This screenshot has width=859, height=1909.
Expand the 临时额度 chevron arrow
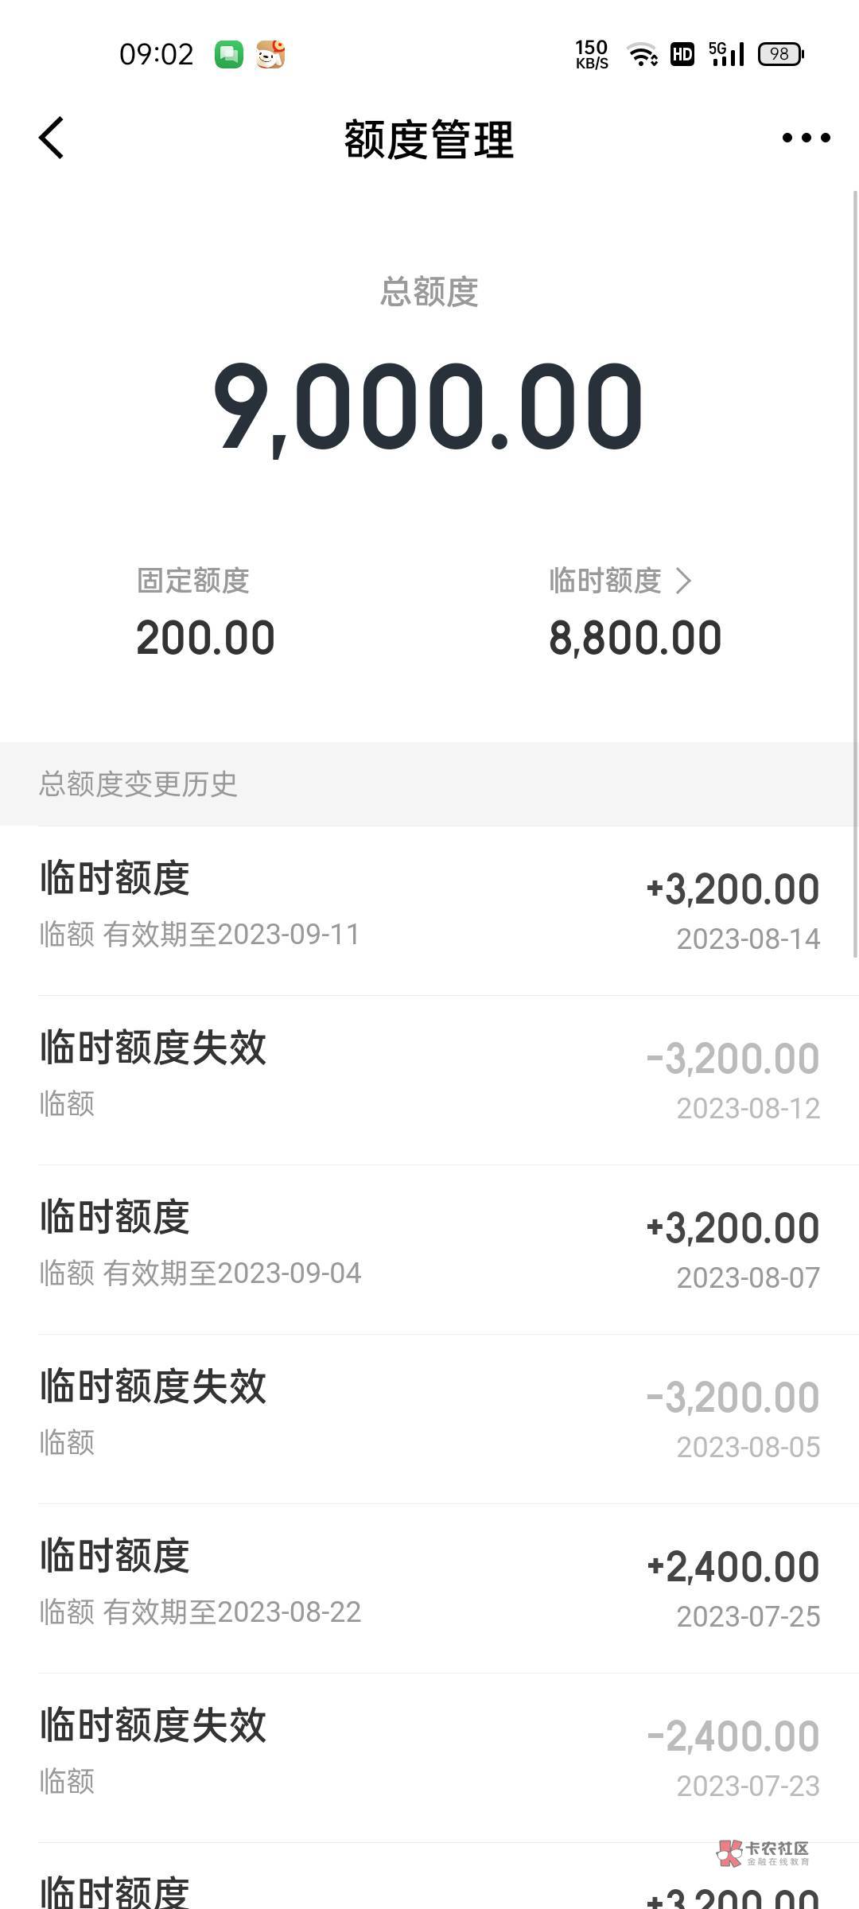click(x=683, y=581)
